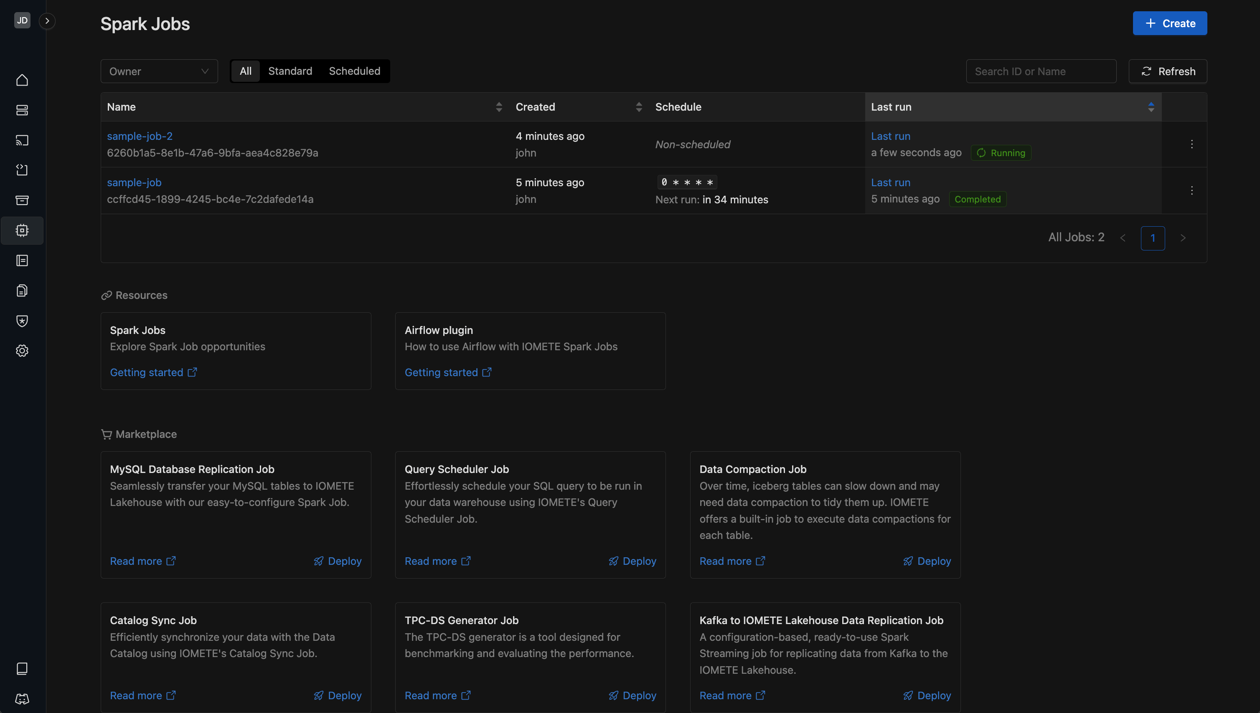
Task: Click the Refresh button
Action: click(1168, 71)
